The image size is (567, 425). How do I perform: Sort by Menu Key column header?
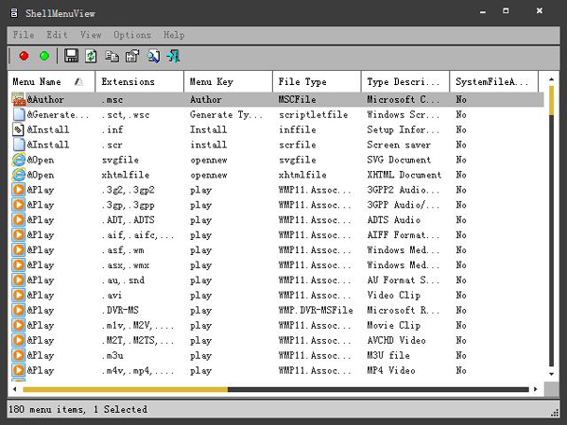(228, 81)
